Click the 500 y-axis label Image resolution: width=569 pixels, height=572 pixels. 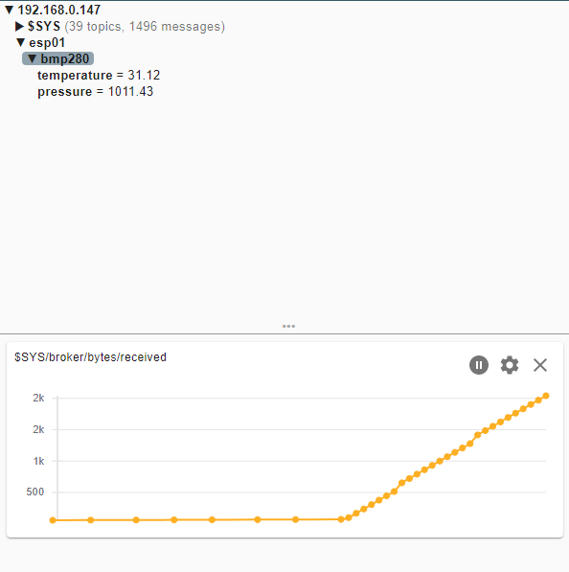click(x=35, y=492)
